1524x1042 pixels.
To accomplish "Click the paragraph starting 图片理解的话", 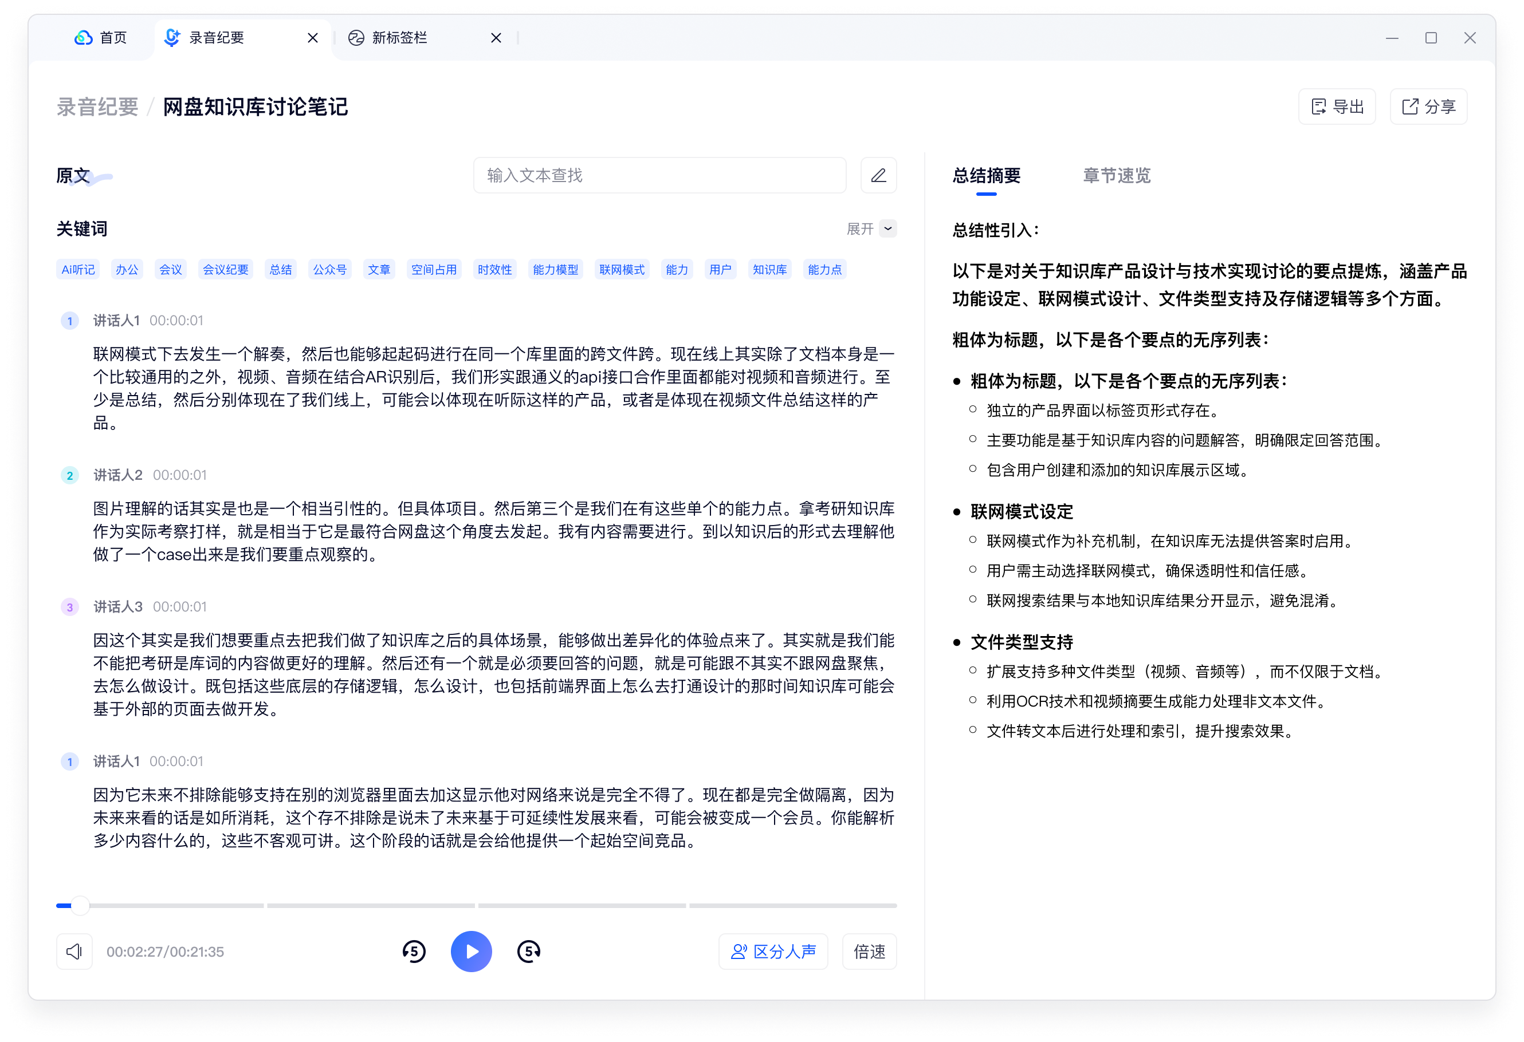I will click(x=494, y=531).
